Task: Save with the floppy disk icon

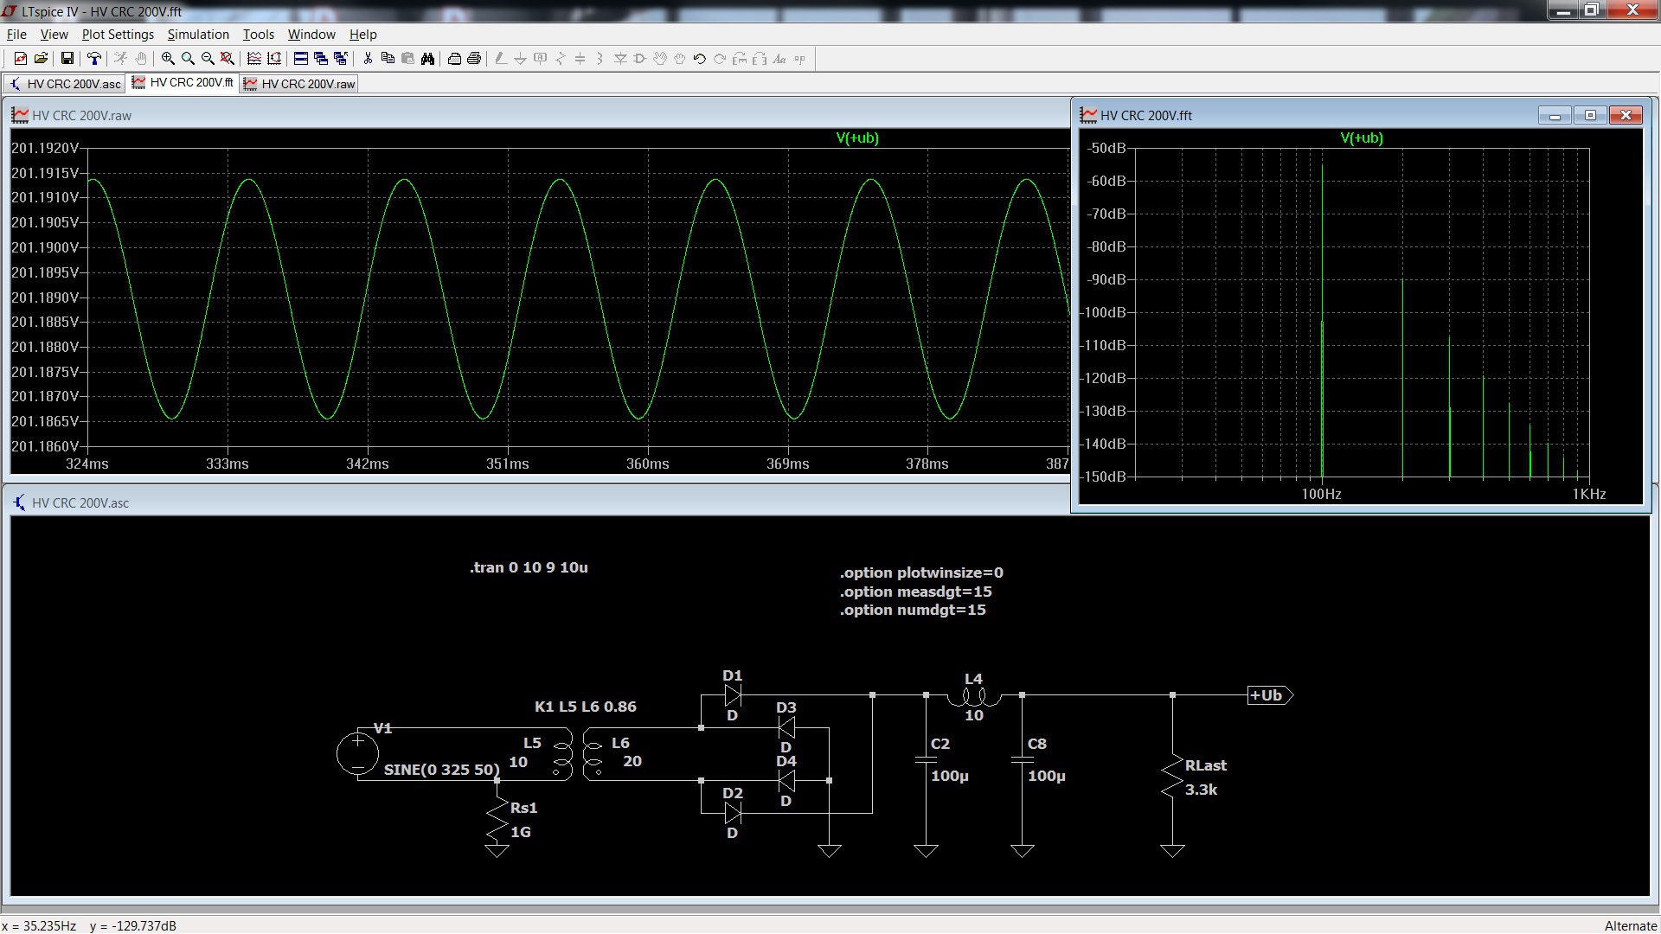Action: point(67,59)
